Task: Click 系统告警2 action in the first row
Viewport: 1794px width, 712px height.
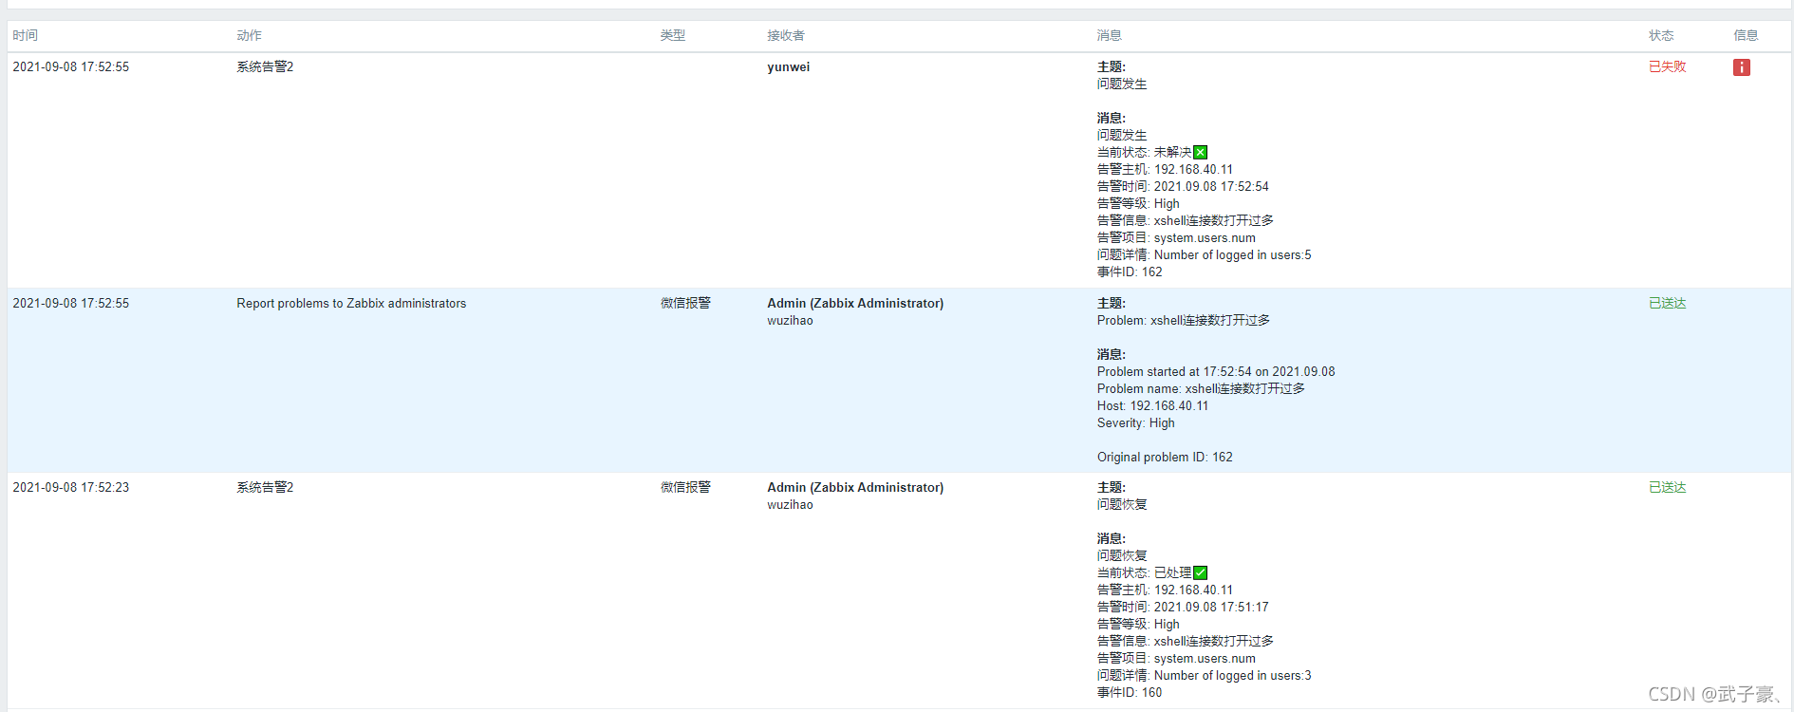Action: [x=265, y=66]
